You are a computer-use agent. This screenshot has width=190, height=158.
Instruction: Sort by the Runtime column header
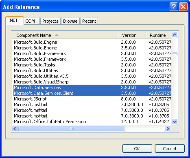(159, 35)
